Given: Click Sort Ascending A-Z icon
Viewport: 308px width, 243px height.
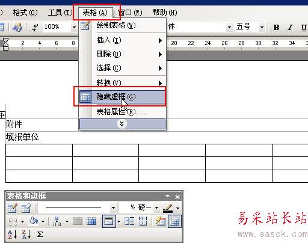Looking at the screenshot, I should [x=13, y=235].
